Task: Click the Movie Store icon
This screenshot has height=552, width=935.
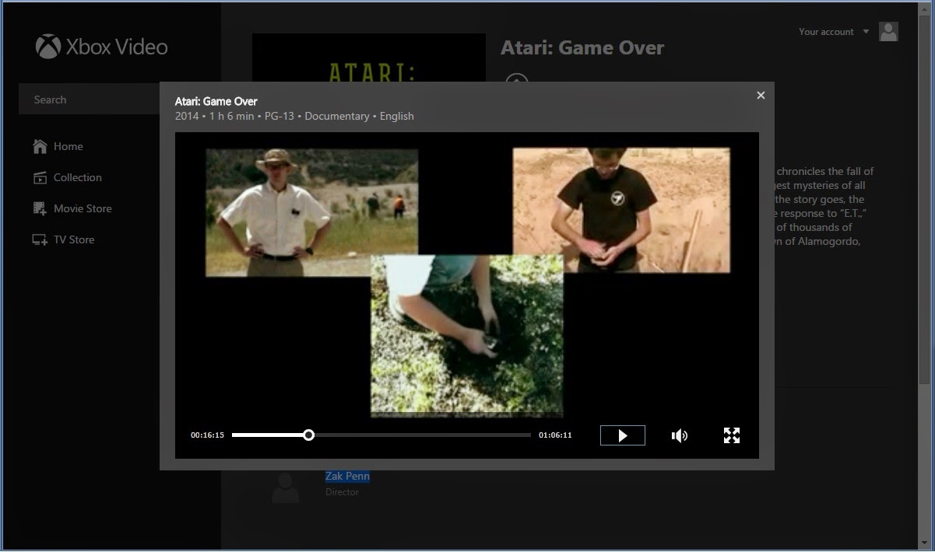Action: click(x=40, y=208)
